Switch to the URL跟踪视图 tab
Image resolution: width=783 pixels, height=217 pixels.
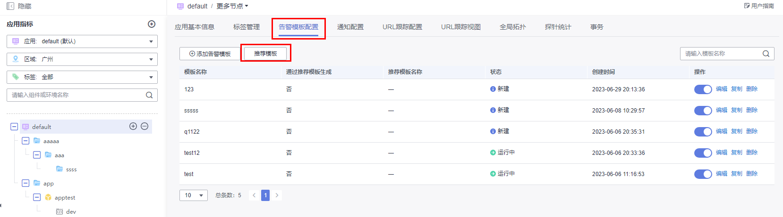(x=461, y=27)
